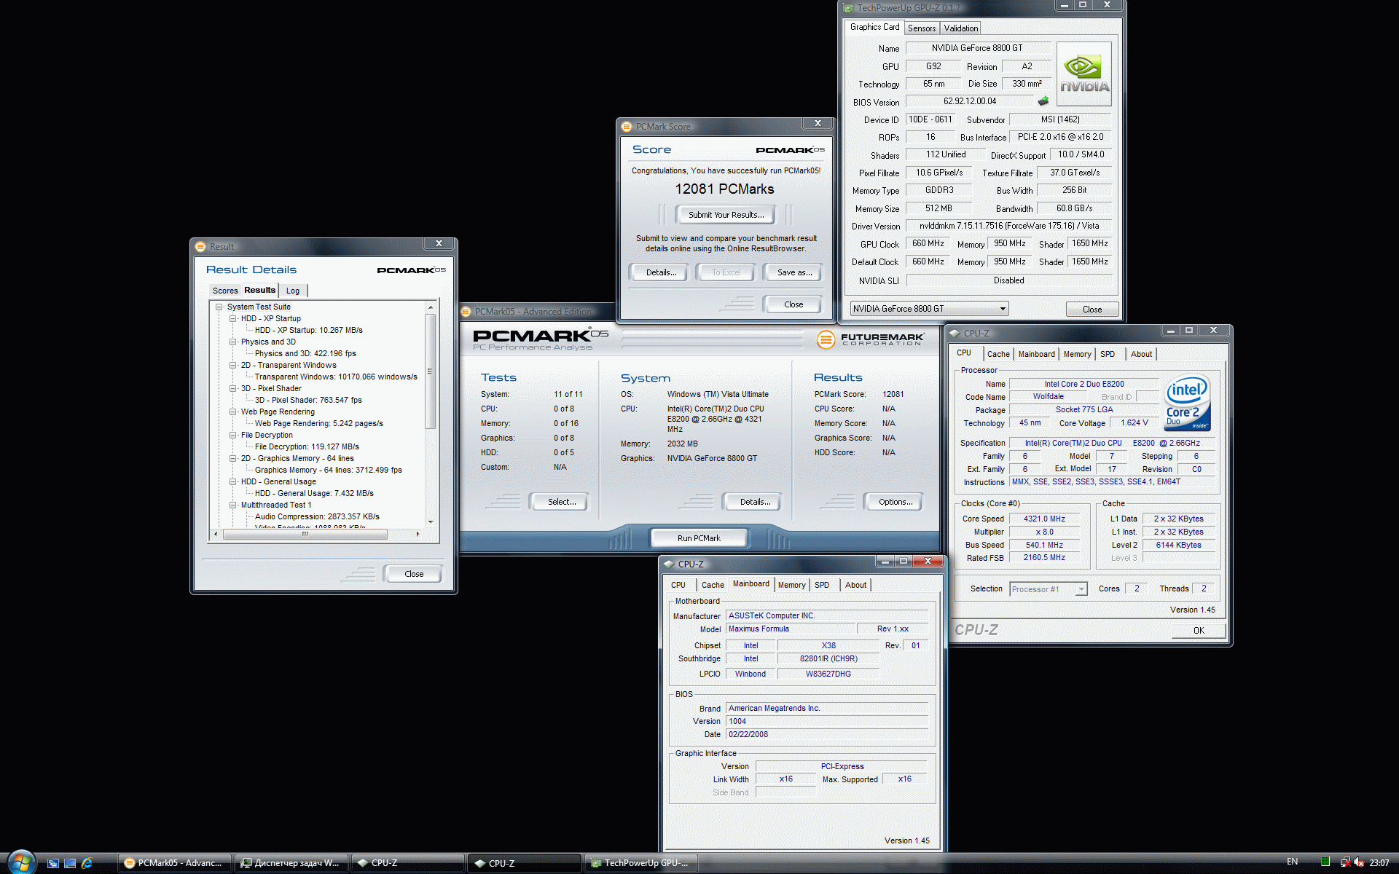1399x874 pixels.
Task: Select 'Web Page Rendering: 5.242 pages/s' row
Action: [318, 424]
